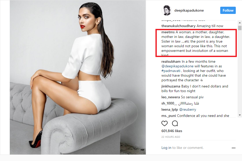This screenshot has height=161, width=242.
Task: Open the comment speech bubble icon
Action: tap(175, 123)
